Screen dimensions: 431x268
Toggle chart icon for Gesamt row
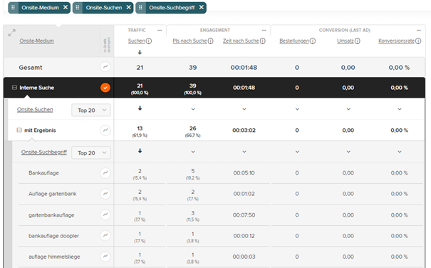click(x=105, y=67)
